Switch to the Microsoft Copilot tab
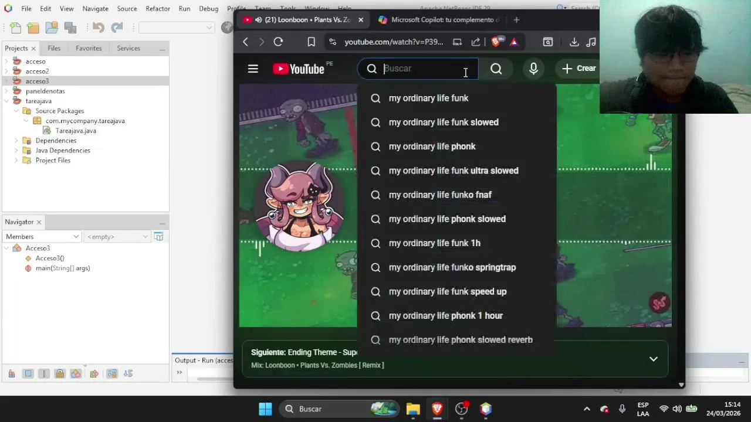The image size is (751, 422). point(438,20)
